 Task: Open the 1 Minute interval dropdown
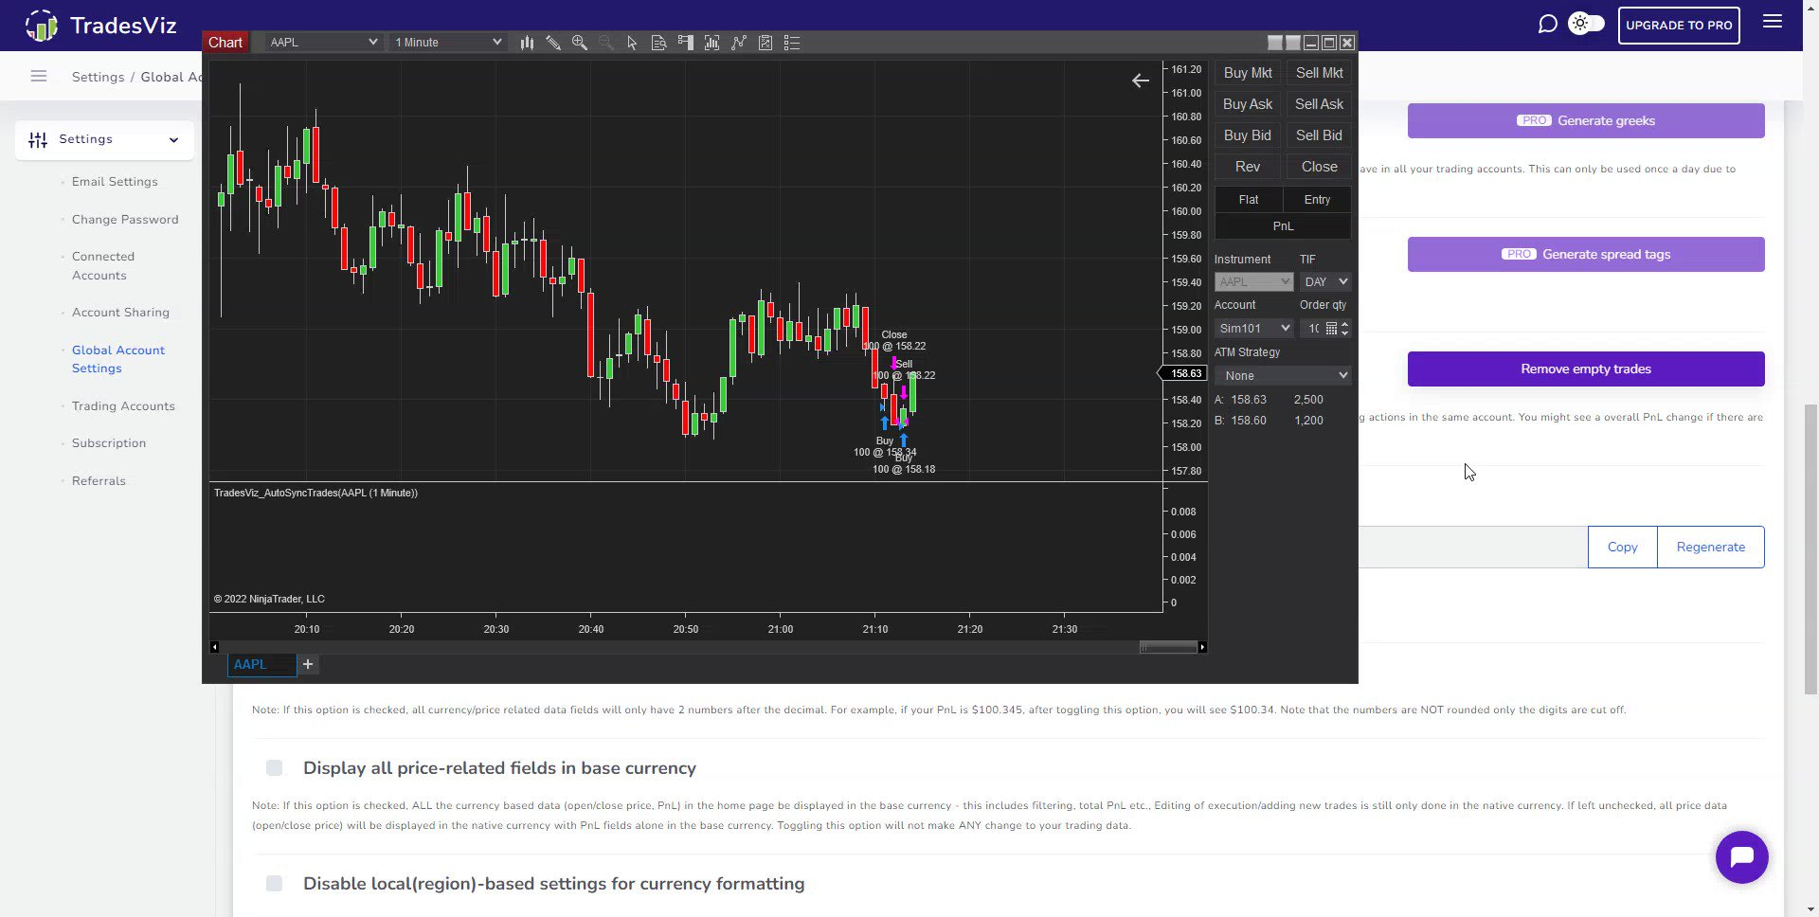coord(446,43)
